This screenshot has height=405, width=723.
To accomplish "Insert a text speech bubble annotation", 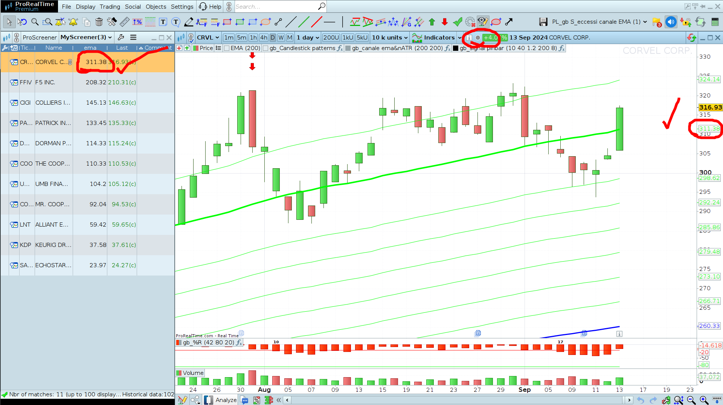I will [176, 22].
